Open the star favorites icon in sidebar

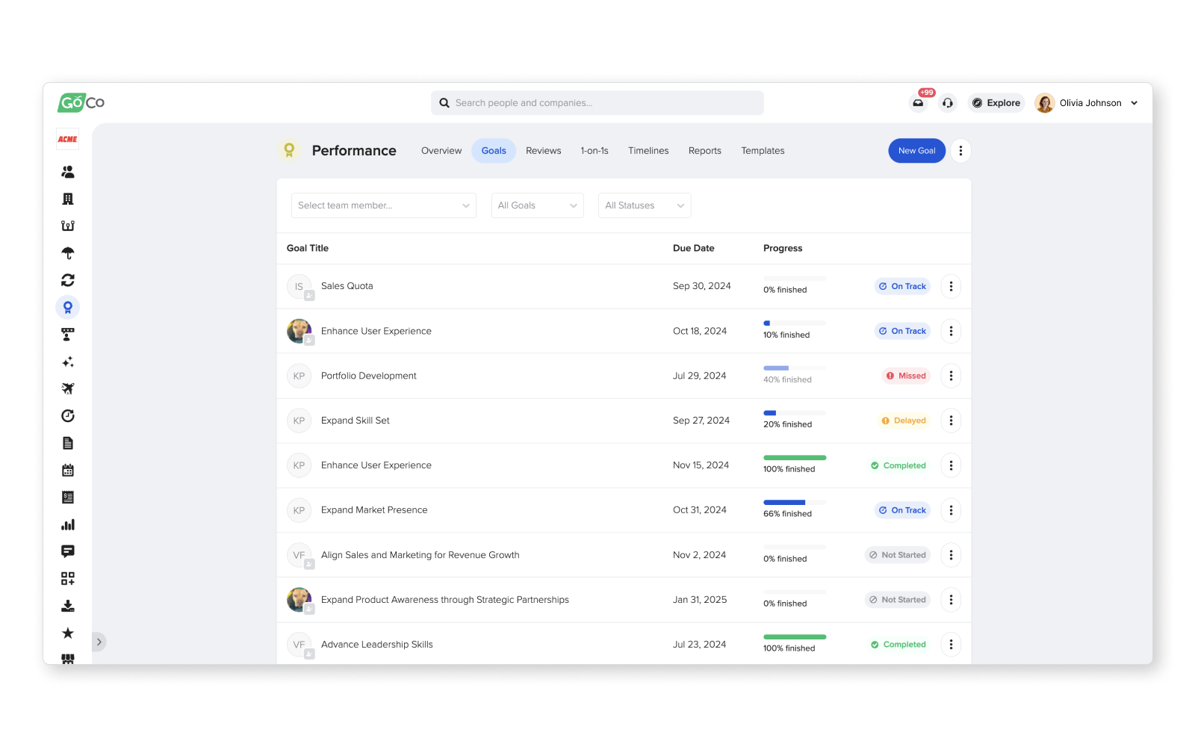click(67, 632)
